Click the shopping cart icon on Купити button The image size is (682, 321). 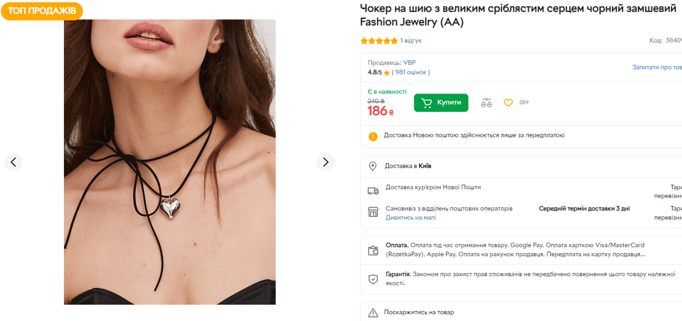427,102
